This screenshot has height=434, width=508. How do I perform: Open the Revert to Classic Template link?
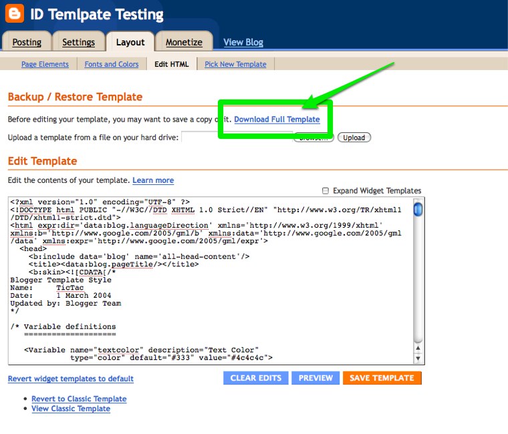[x=79, y=399]
